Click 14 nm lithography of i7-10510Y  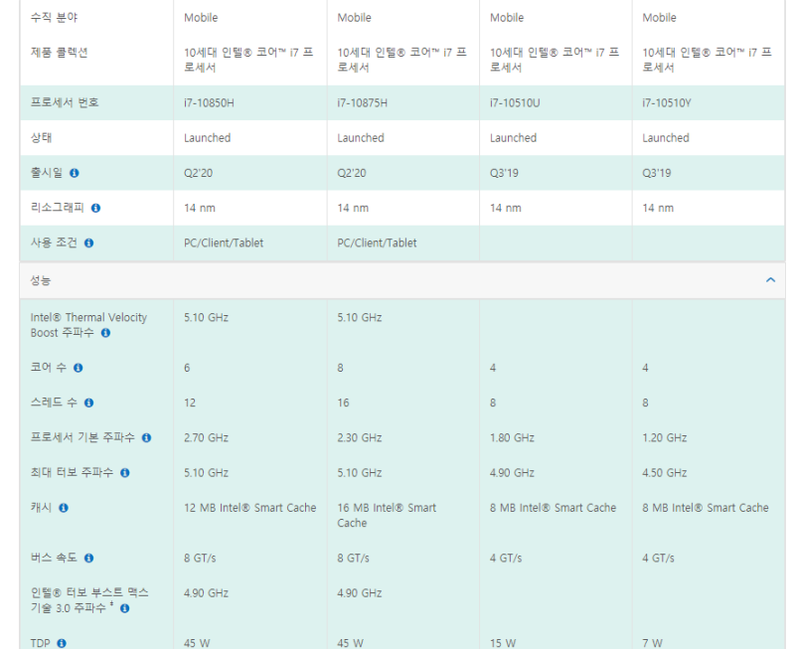tap(658, 208)
